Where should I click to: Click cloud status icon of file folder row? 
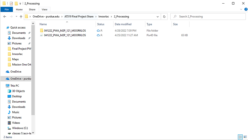tap(98, 31)
